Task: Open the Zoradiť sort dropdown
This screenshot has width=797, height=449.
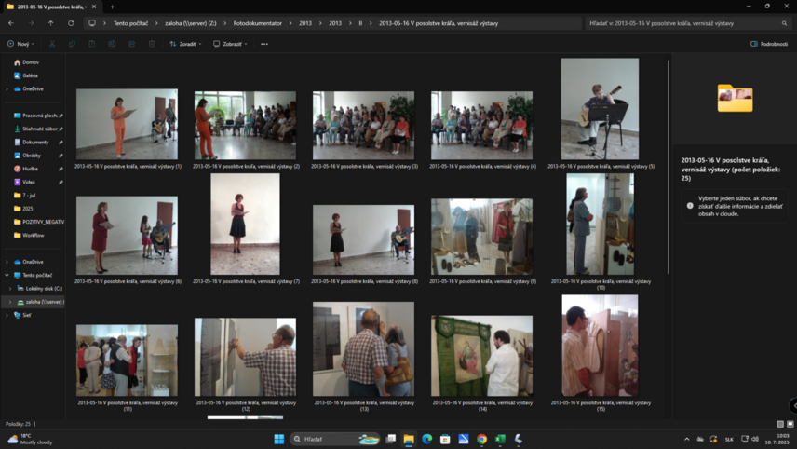Action: coord(185,44)
